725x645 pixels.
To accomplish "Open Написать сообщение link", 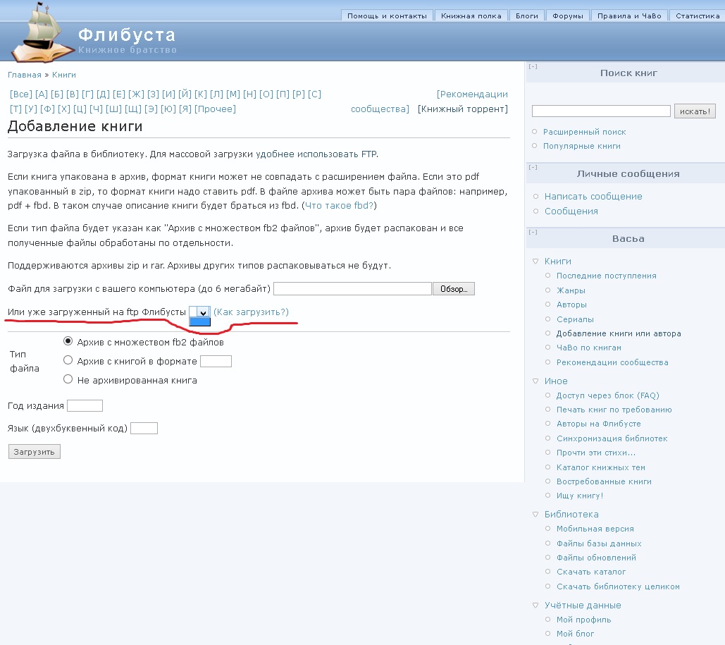I will point(593,197).
